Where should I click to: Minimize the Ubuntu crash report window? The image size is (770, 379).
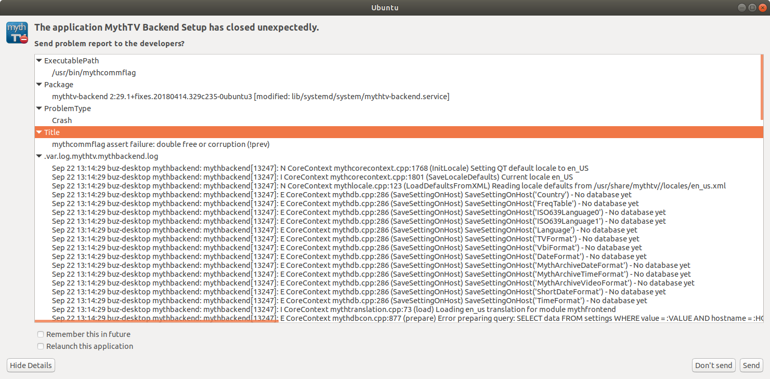[x=741, y=7]
